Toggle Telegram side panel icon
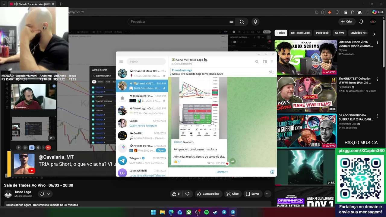The height and width of the screenshot is (217, 386). [x=265, y=61]
